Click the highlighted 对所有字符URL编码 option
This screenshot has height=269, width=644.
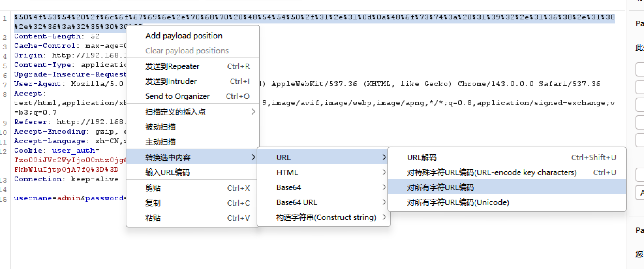click(507, 187)
